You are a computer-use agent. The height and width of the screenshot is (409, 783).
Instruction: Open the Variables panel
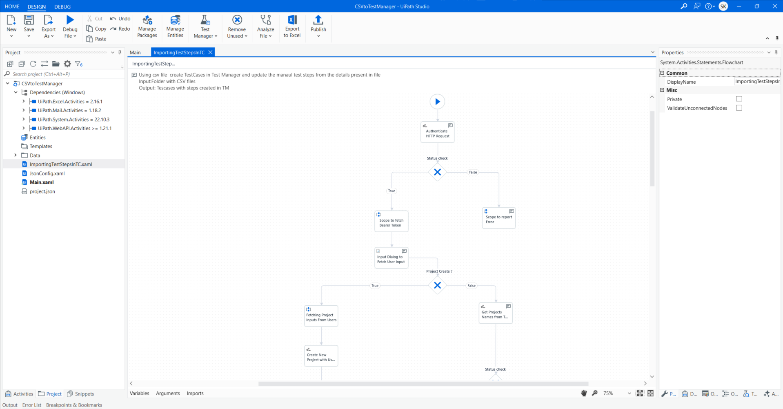point(140,393)
